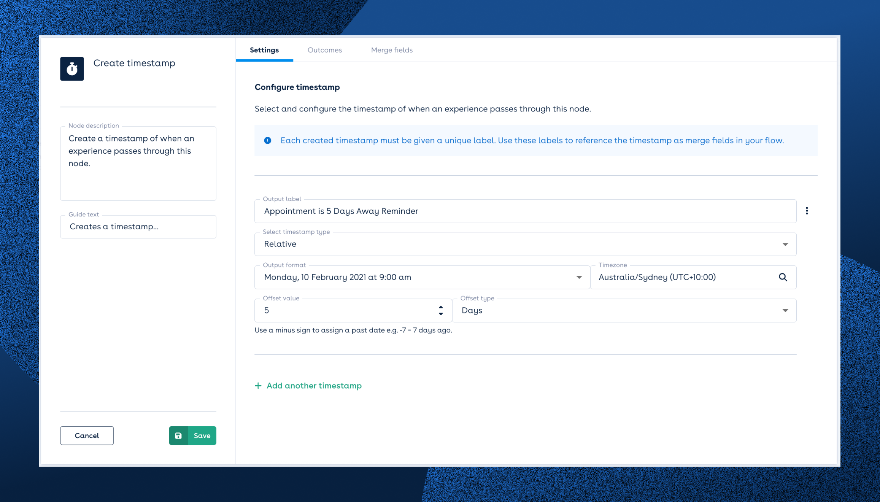The height and width of the screenshot is (502, 880).
Task: Click the floppy disk icon on Save
Action: [178, 435]
